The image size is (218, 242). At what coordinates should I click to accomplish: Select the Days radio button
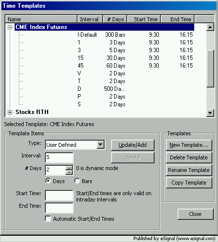point(48,181)
